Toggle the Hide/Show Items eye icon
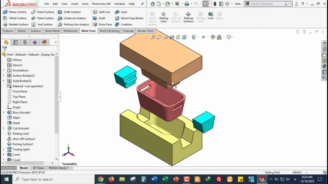 pos(203,37)
